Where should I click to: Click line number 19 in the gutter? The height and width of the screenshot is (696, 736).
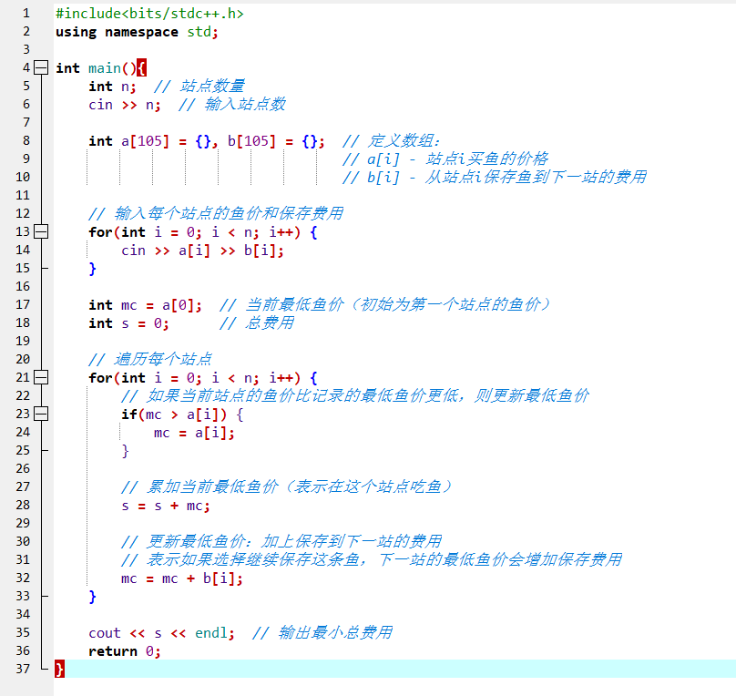click(x=23, y=341)
